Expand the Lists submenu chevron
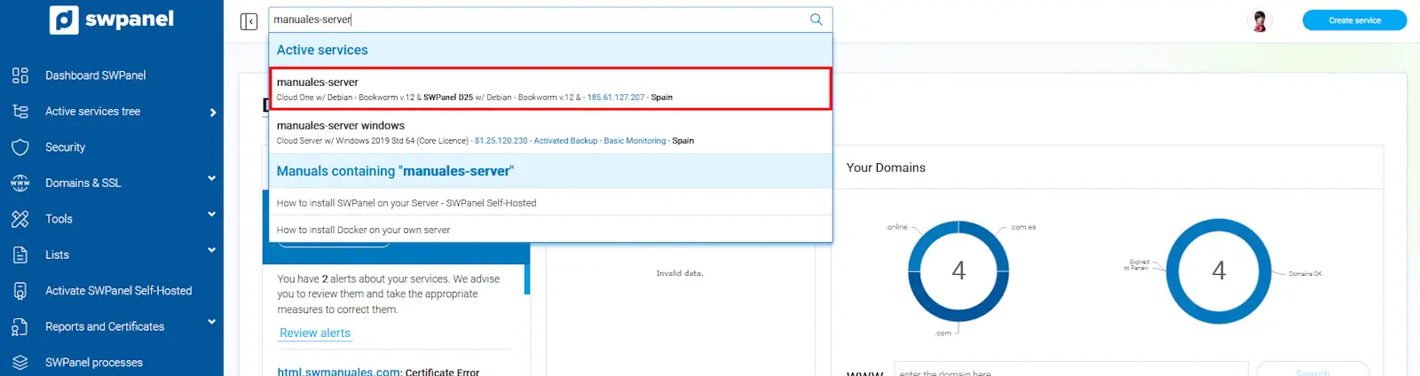Image resolution: width=1420 pixels, height=376 pixels. [211, 251]
